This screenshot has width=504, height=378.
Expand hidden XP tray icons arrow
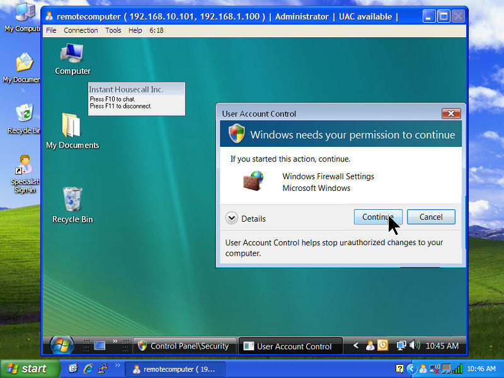pyautogui.click(x=411, y=369)
